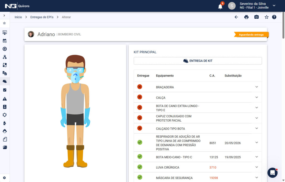Click the Equipamento column header
The image size is (285, 182).
pyautogui.click(x=165, y=76)
